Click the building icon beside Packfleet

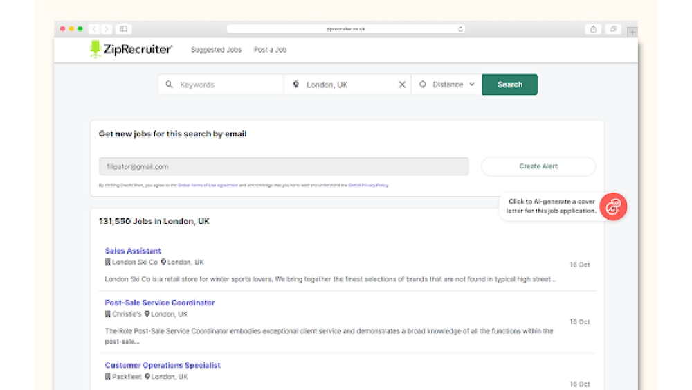point(108,377)
